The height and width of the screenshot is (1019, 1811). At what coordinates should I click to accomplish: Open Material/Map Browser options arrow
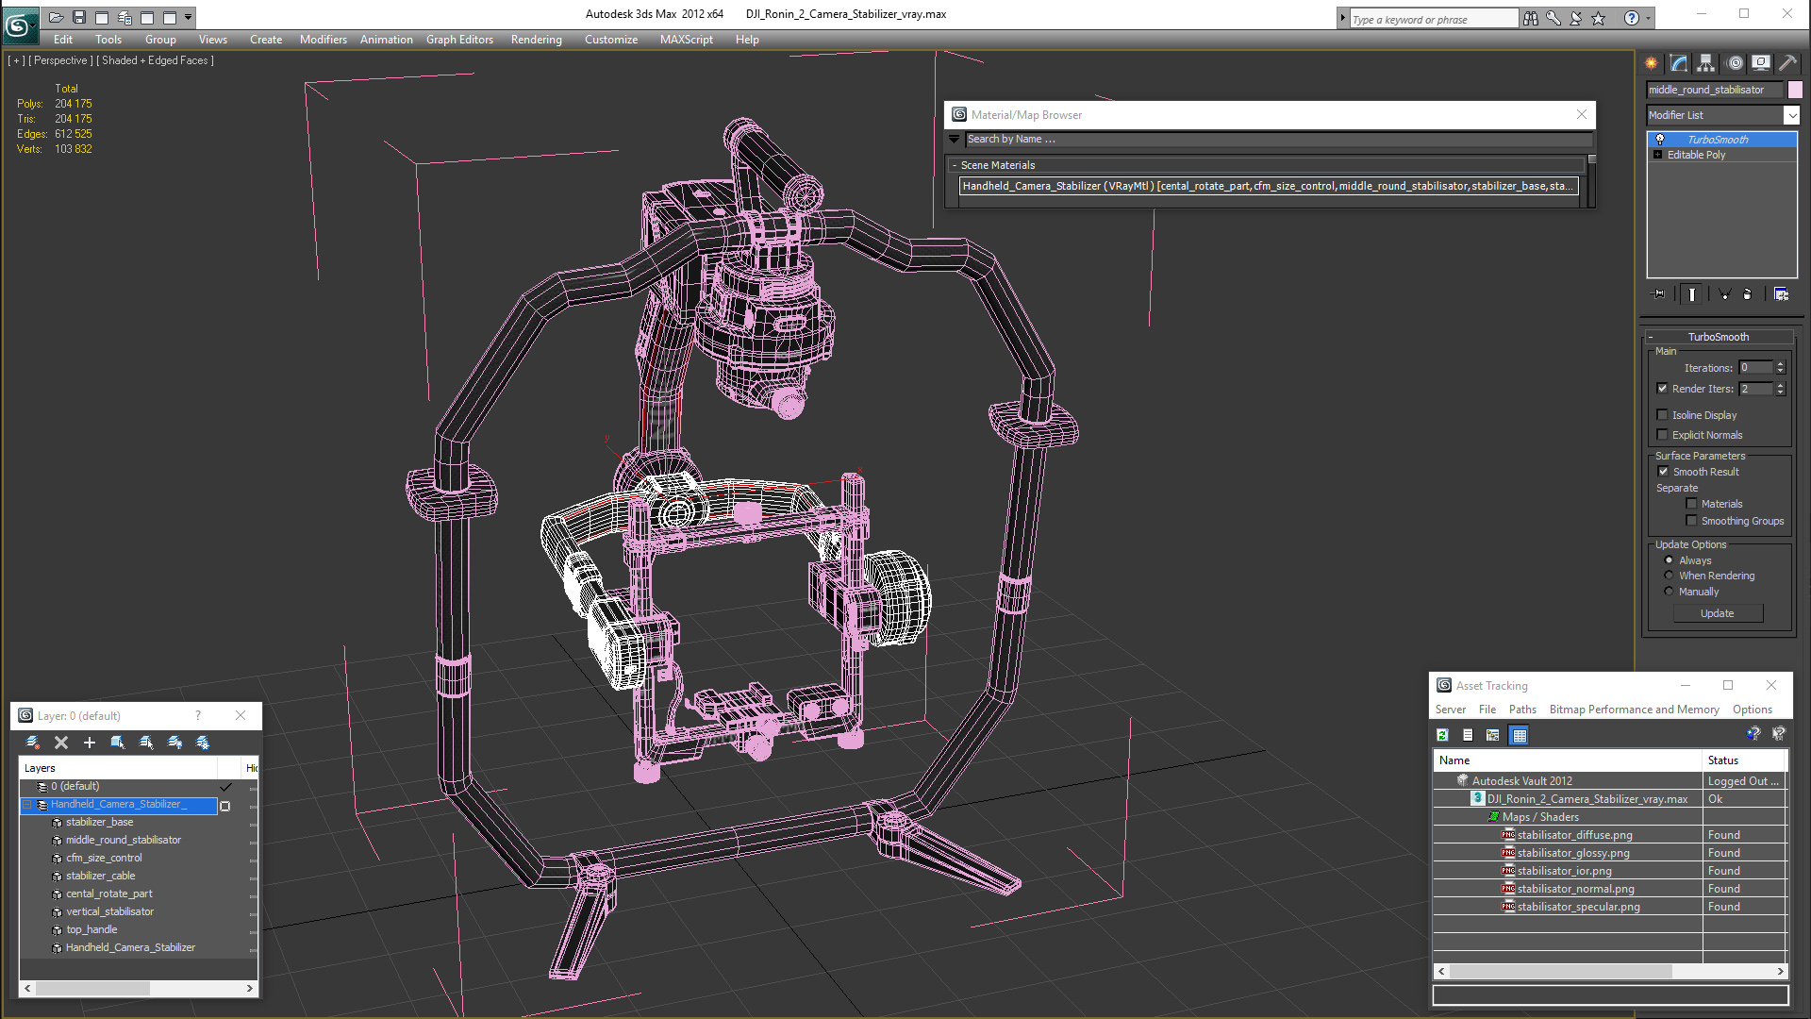(954, 139)
